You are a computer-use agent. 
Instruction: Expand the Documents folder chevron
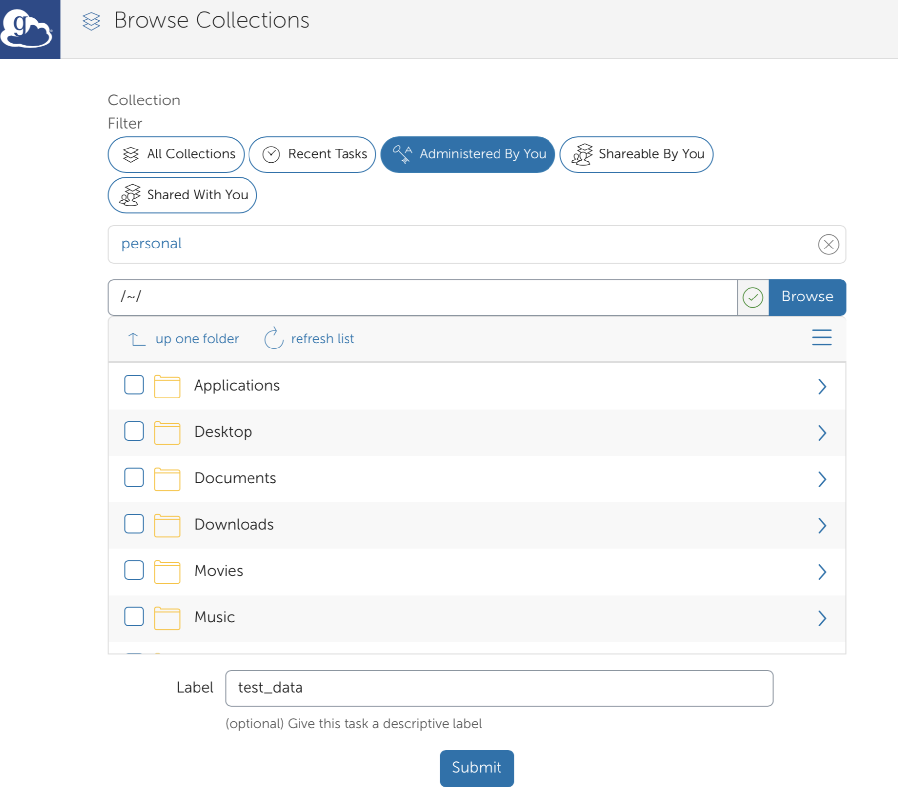click(x=822, y=479)
